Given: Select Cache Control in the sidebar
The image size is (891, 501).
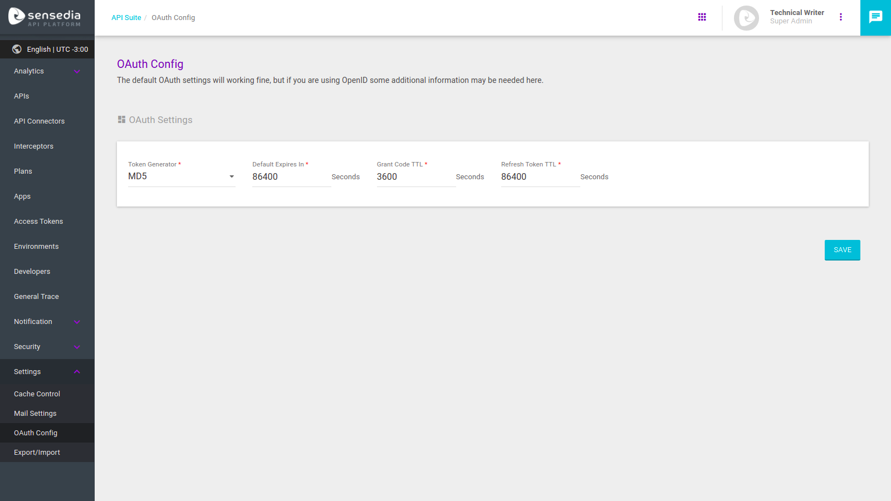Looking at the screenshot, I should (x=37, y=394).
